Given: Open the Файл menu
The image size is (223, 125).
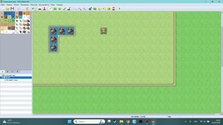Looking at the screenshot, I should coord(3,5).
